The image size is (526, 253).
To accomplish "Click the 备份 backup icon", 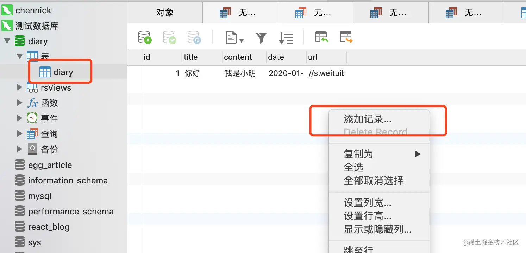I will pos(32,149).
